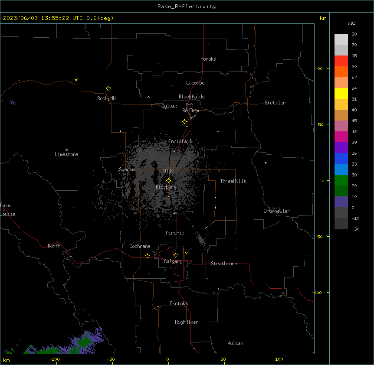
Task: Click the asterisk marker east of RedDeer
Action: (x=218, y=131)
